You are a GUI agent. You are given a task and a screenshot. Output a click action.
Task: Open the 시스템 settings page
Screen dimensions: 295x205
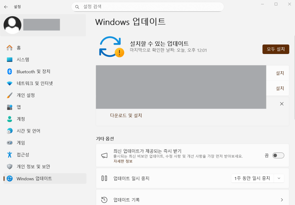point(23,60)
